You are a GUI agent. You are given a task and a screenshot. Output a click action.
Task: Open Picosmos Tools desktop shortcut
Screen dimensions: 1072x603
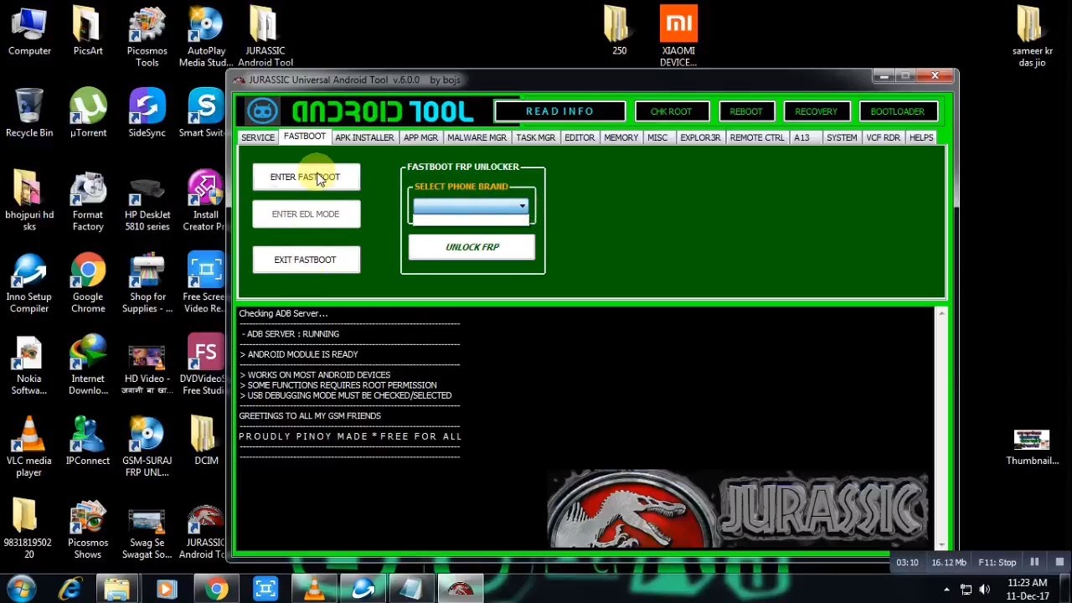pos(147,37)
